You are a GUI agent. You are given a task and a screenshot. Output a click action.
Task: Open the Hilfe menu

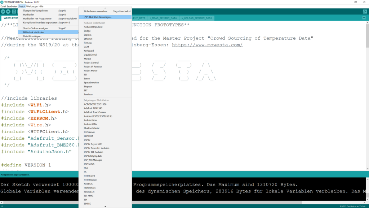[41, 6]
